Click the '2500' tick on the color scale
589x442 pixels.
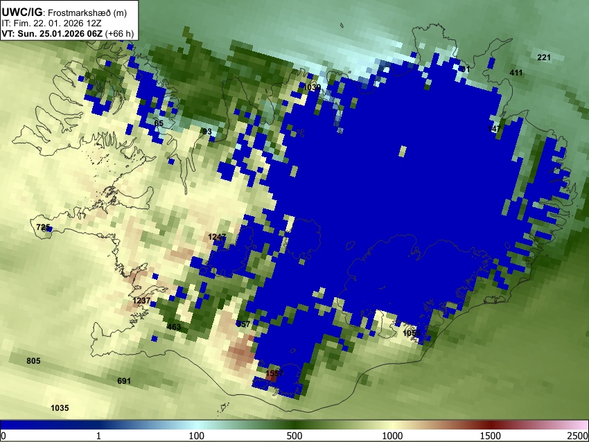point(578,436)
